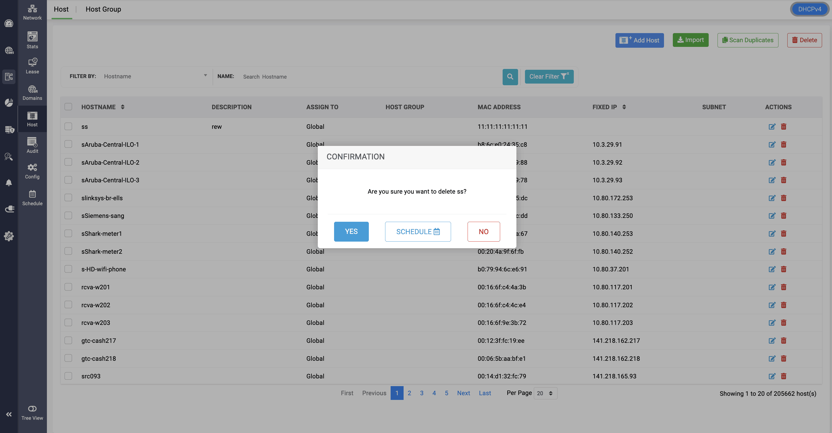Click the current page 1 button

(397, 393)
